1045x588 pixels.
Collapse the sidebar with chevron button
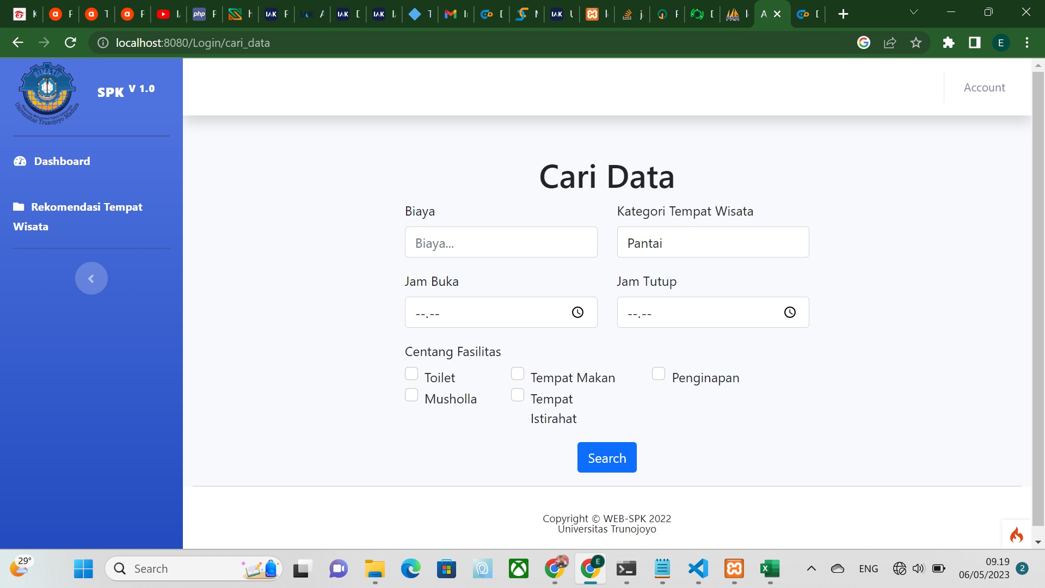[91, 278]
